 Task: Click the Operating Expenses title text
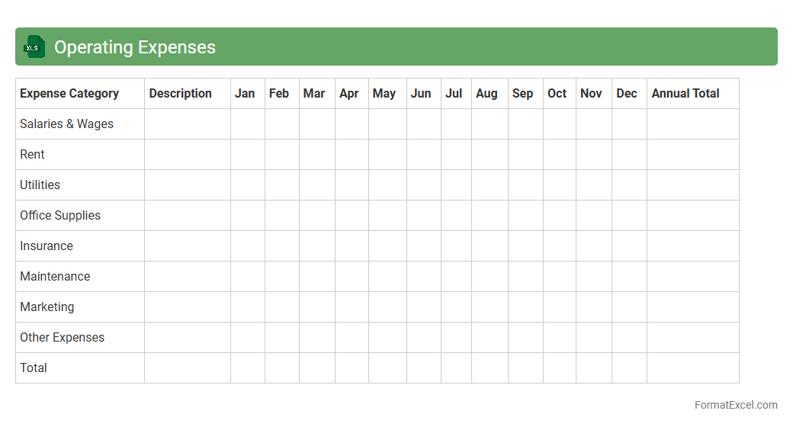point(135,47)
